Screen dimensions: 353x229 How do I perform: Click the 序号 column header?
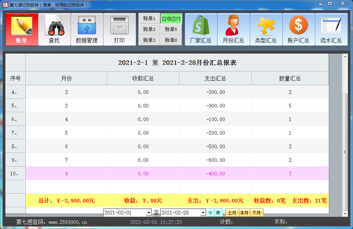point(16,78)
